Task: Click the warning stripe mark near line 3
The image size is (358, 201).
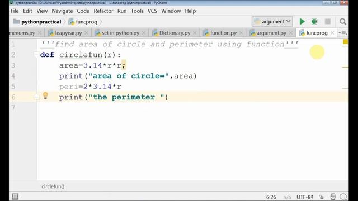Action: (345, 67)
